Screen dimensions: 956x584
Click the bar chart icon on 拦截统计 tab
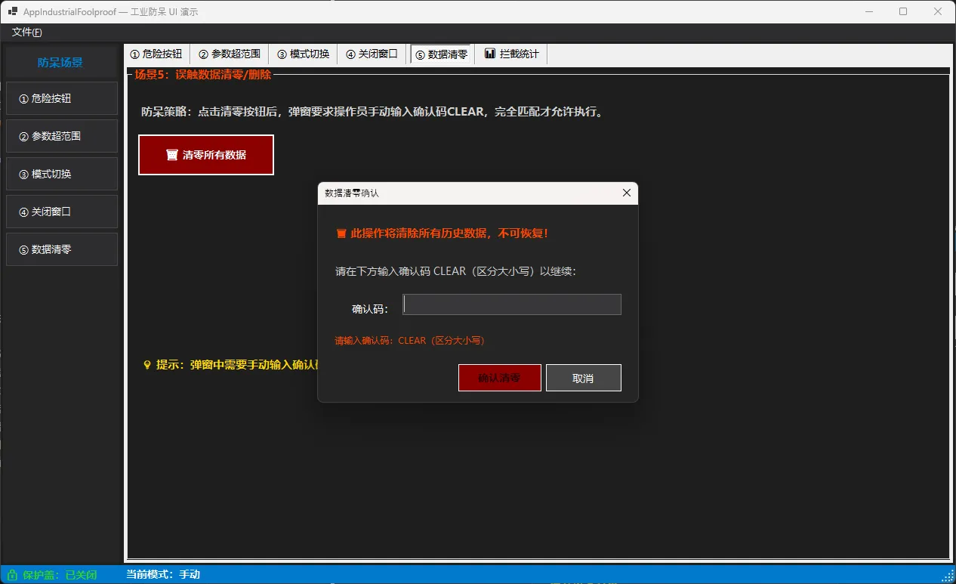click(490, 54)
